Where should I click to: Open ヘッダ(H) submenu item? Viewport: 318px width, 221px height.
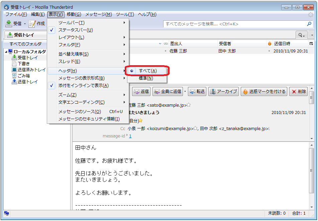pos(88,71)
